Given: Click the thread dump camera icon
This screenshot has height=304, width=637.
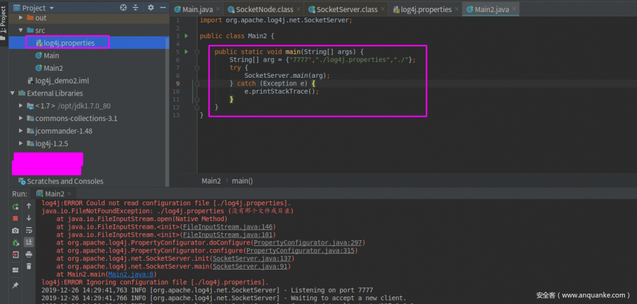Looking at the screenshot, I should [15, 230].
